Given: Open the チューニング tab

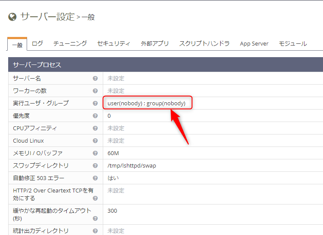Looking at the screenshot, I should [70, 43].
